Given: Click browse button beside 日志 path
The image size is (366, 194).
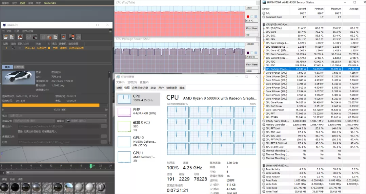Looking at the screenshot, I should [104, 142].
